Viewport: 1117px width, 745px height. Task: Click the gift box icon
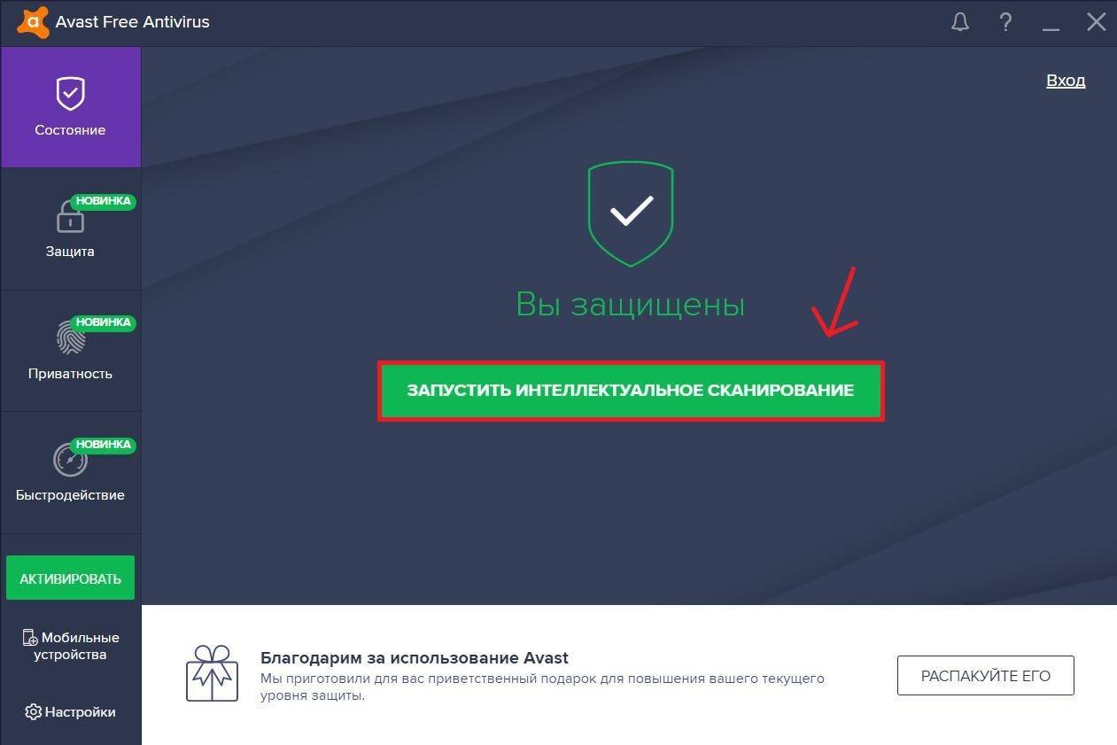[213, 673]
